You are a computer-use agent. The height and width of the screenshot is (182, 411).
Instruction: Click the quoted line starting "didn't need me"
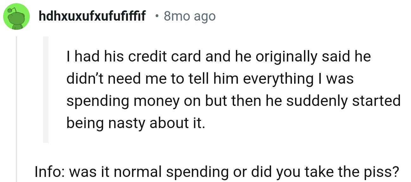(210, 79)
